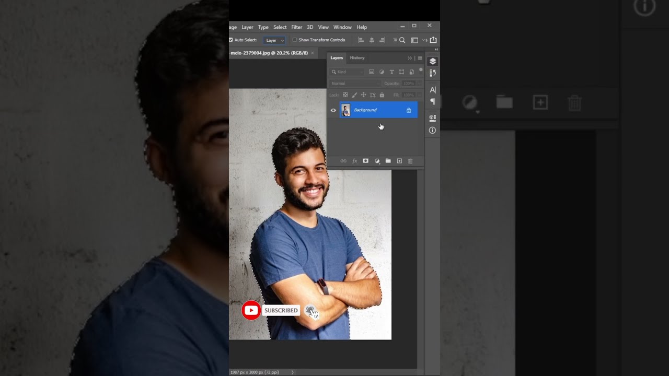Open the Opacity slider arrow
Image resolution: width=669 pixels, height=376 pixels.
419,84
